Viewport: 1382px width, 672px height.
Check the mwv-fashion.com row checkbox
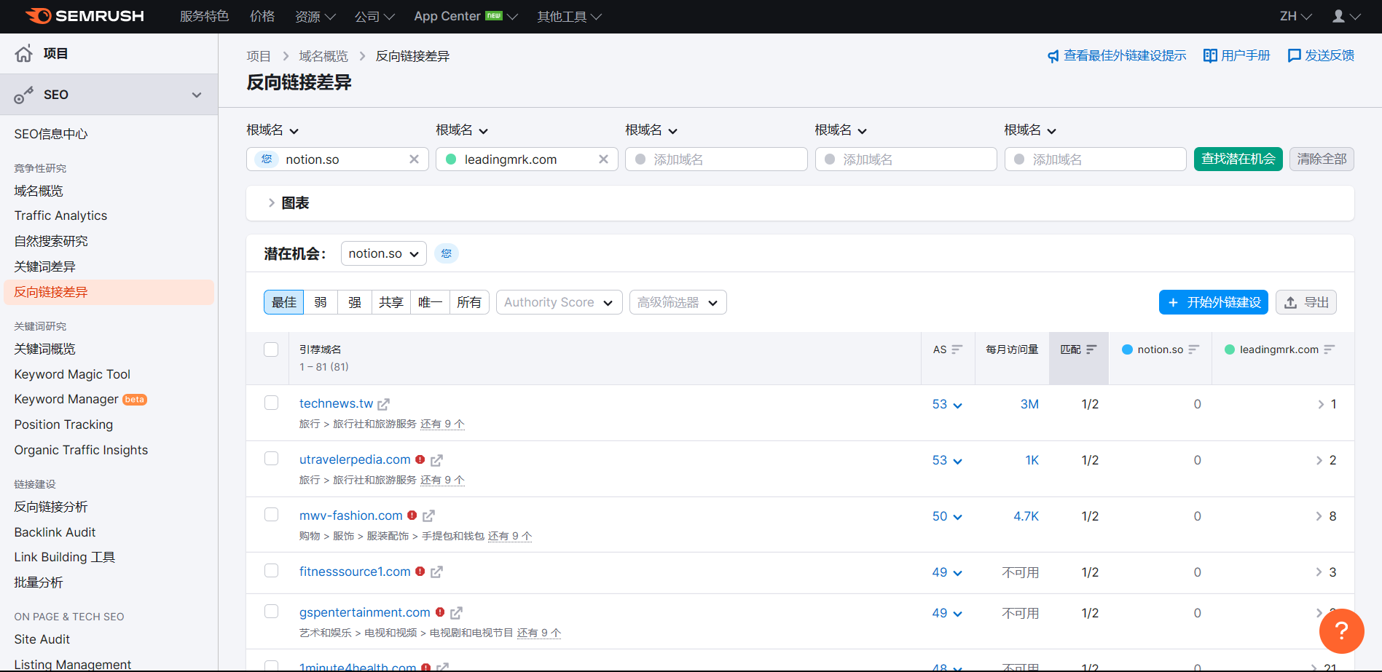tap(271, 514)
